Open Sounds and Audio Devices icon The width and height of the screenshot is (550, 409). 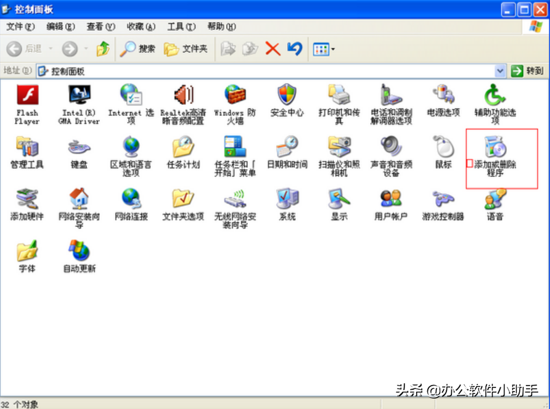click(390, 149)
